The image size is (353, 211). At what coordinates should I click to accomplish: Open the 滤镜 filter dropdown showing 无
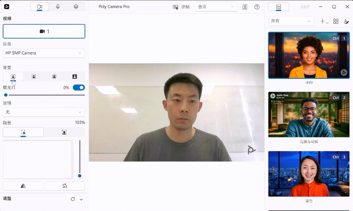coord(44,112)
